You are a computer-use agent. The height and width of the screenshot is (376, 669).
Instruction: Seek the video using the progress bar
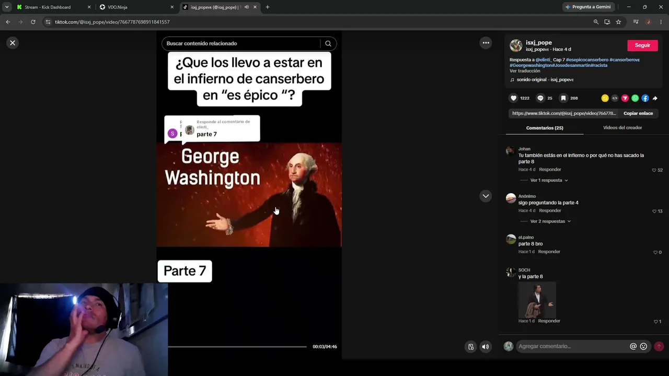pos(237,347)
